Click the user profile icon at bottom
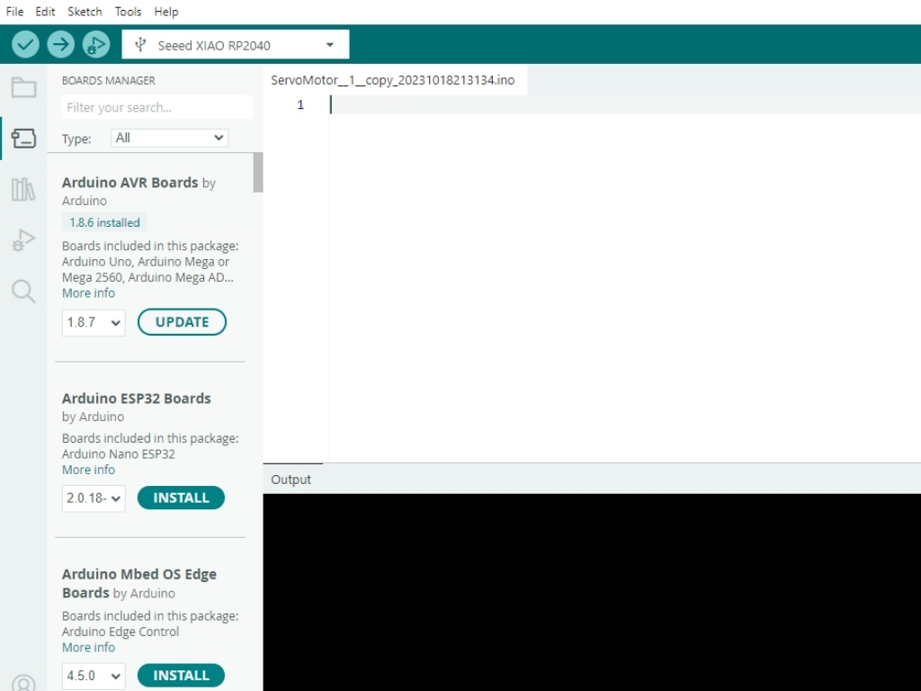This screenshot has width=921, height=691. 23,684
